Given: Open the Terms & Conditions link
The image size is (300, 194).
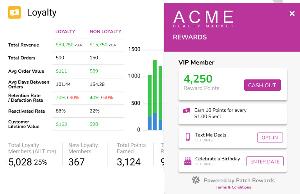Looking at the screenshot, I should (233, 187).
